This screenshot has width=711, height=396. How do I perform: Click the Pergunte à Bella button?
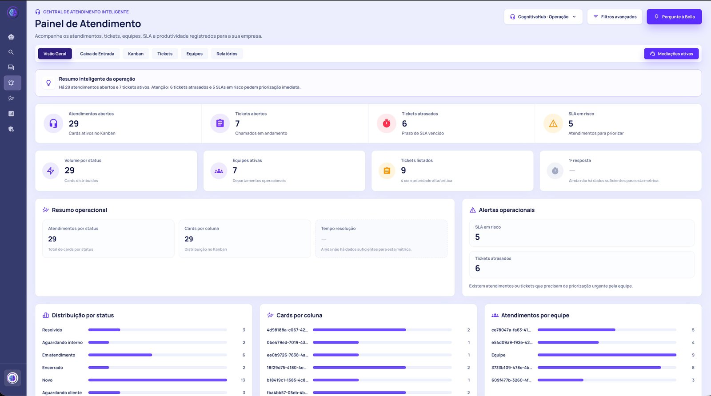click(x=674, y=17)
